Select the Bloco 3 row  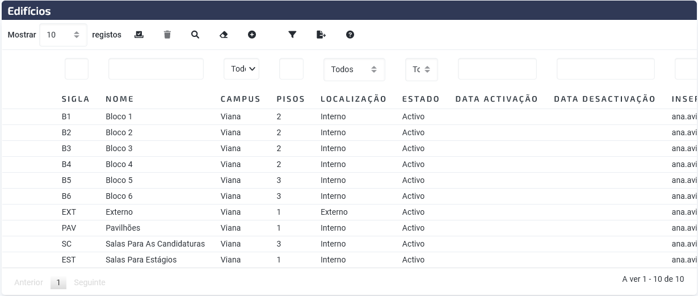349,148
